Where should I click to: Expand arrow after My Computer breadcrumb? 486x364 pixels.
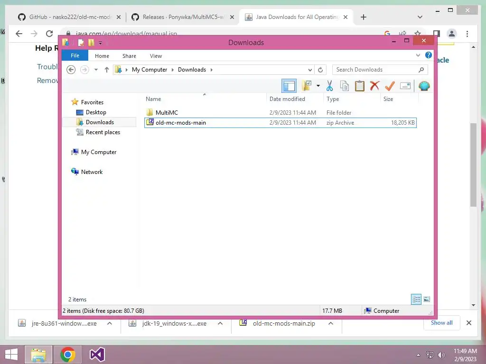[x=173, y=70]
